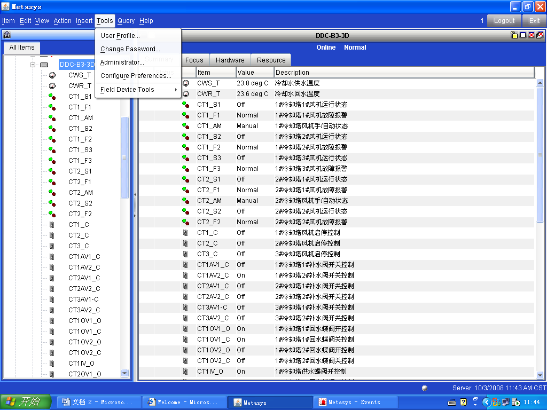Viewport: 547px width, 410px height.
Task: Collapse the DDC-B3-3D tree node
Action: tap(33, 65)
